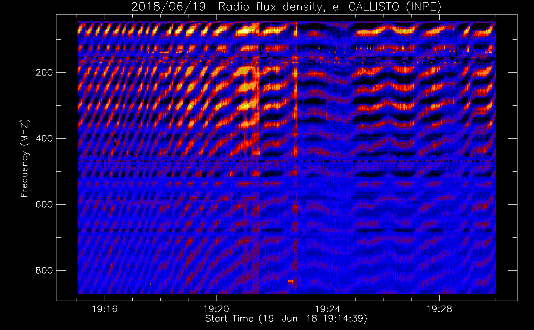Click the 600 frequency tick label
The height and width of the screenshot is (330, 534).
point(44,205)
